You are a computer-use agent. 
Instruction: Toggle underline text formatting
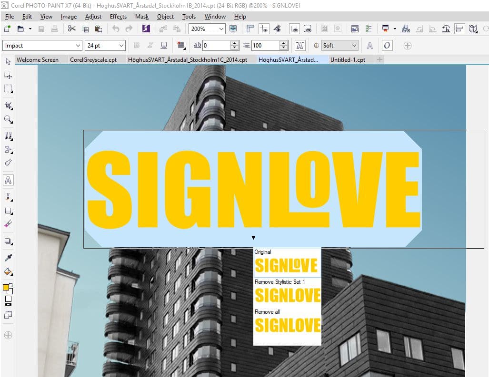point(164,46)
